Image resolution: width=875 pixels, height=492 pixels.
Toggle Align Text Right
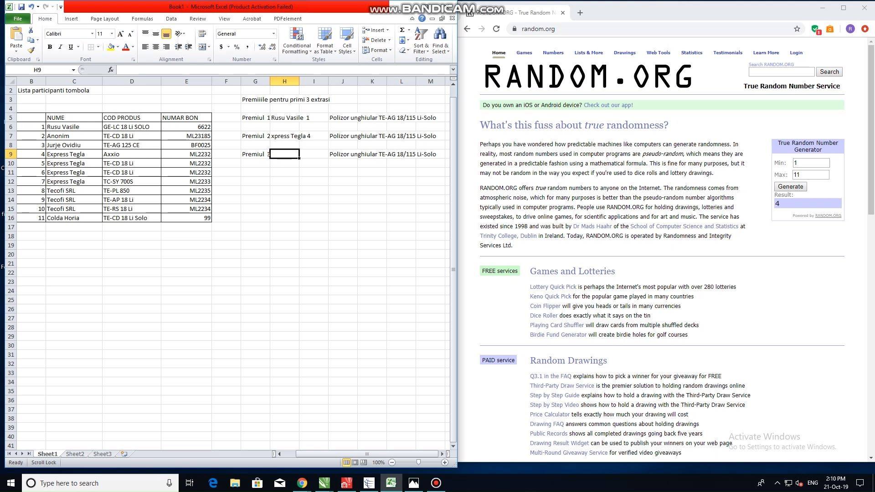tap(166, 47)
